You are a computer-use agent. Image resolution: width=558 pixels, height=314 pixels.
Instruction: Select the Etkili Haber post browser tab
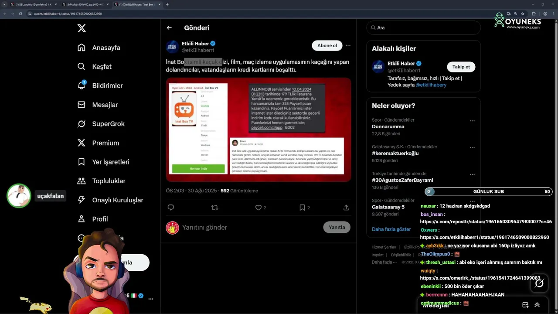tap(137, 4)
